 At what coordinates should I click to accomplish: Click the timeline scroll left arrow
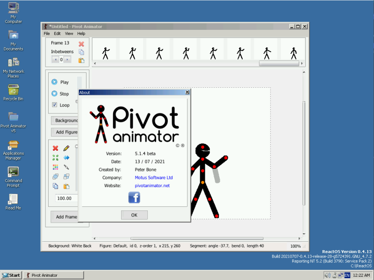coord(95,63)
